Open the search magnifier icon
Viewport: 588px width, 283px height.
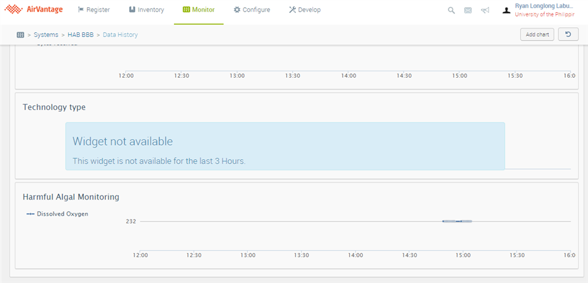pyautogui.click(x=451, y=10)
